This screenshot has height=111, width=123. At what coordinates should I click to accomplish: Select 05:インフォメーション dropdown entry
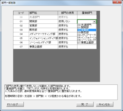pos(87,38)
